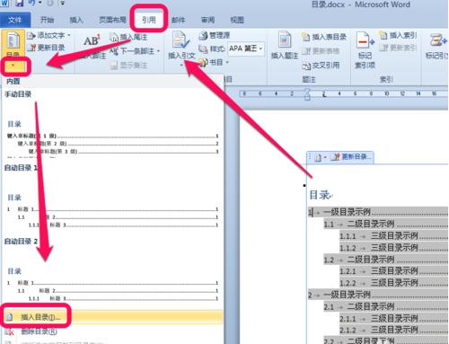Click TOC entry 2 一级目录示例

(x=378, y=295)
